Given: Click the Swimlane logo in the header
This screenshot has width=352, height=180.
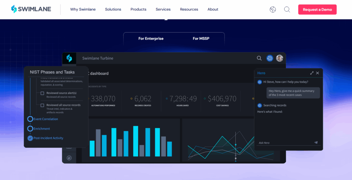Looking at the screenshot, I should coord(31,9).
